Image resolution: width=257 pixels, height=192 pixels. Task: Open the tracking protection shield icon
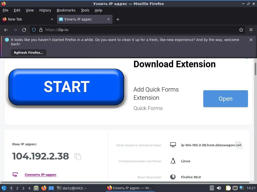click(34, 30)
